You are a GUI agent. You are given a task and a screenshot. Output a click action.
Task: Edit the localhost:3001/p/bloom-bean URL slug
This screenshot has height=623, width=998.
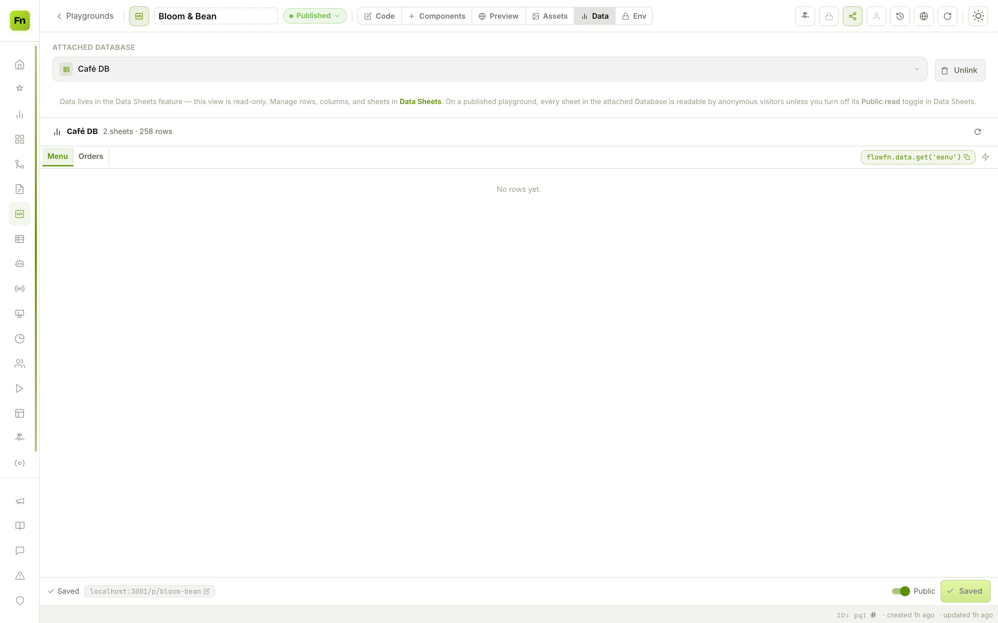[149, 591]
